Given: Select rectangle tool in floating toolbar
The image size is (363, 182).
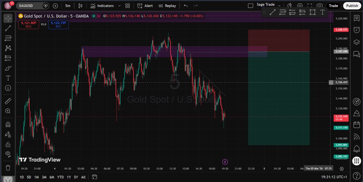Looking at the screenshot, I should [x=312, y=12].
